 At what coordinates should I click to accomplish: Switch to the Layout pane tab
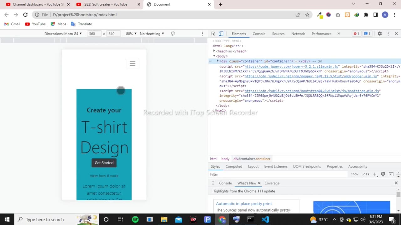(x=253, y=167)
